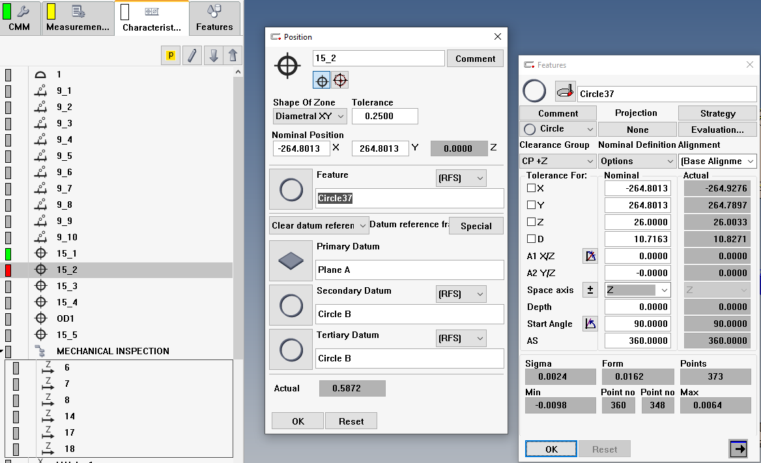Click the Special datum reference button
The height and width of the screenshot is (463, 761).
(x=476, y=226)
